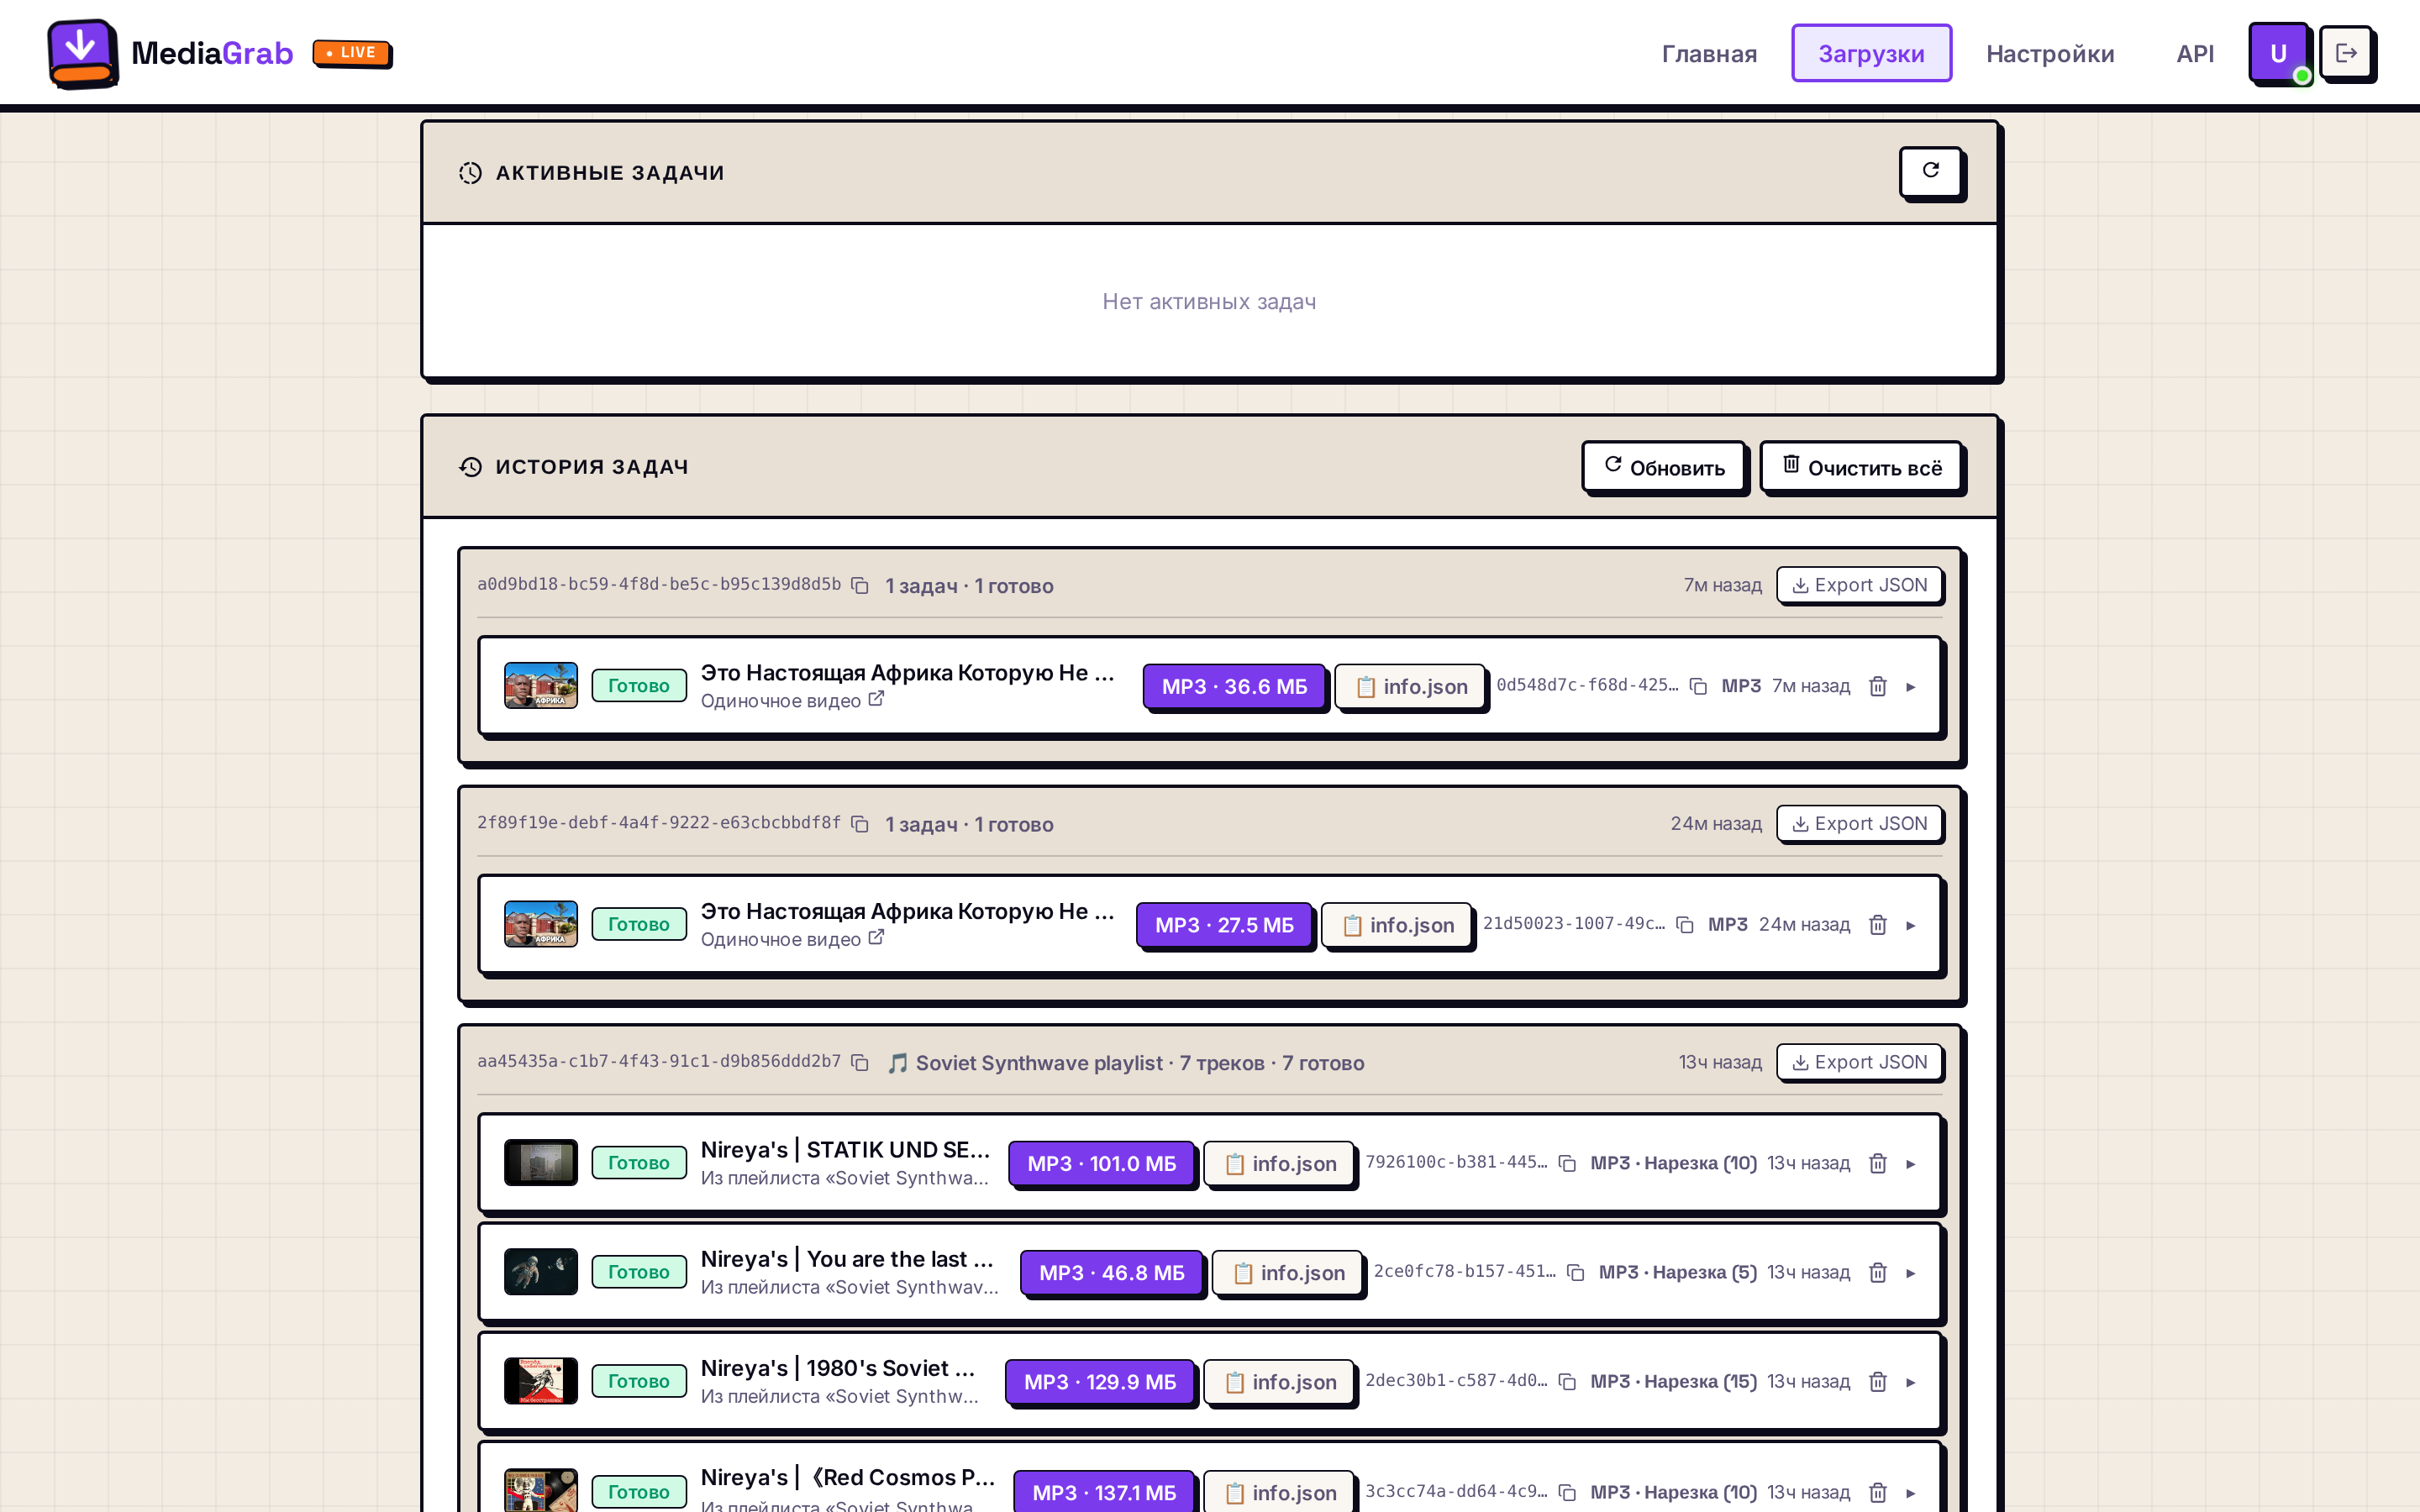Copy batch ID 2f89f19e-debf

coord(860,824)
